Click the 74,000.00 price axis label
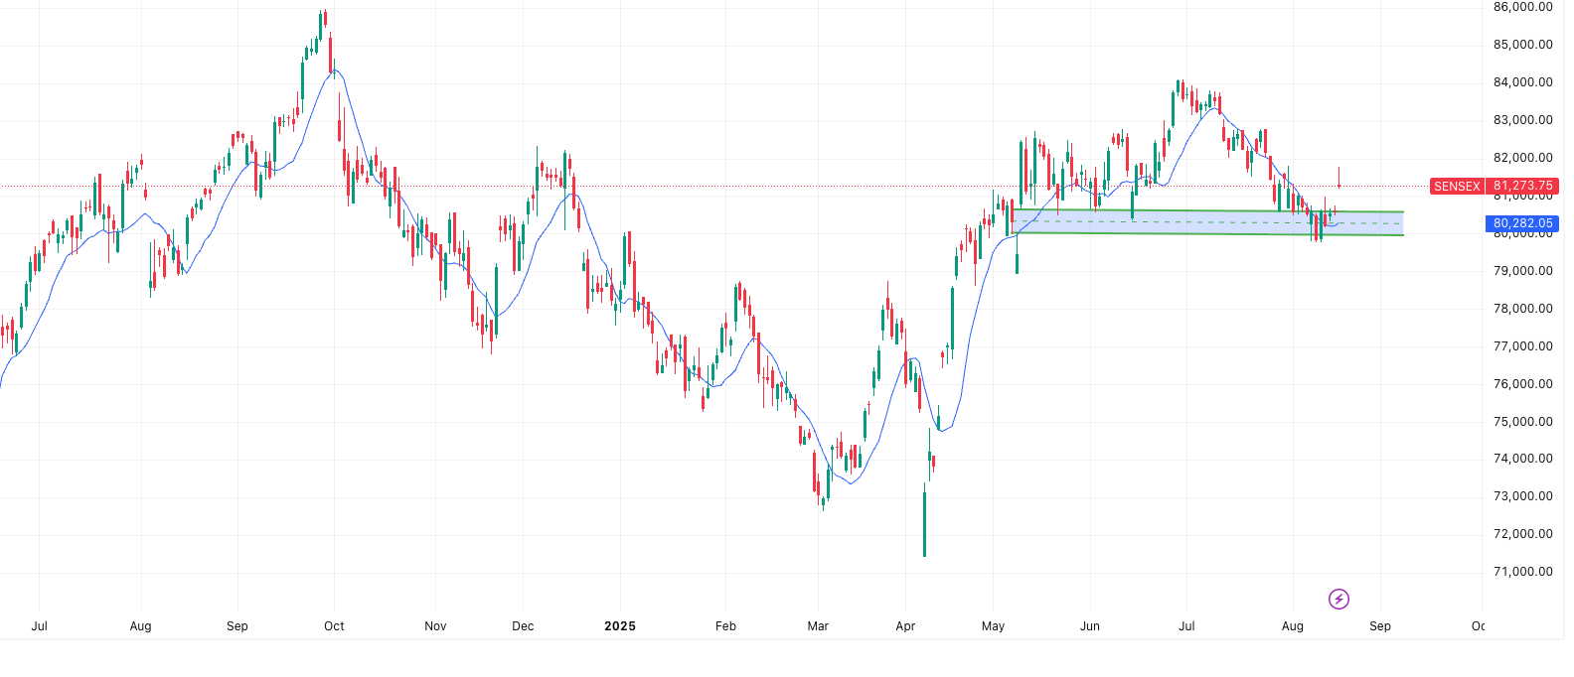This screenshot has height=677, width=1574. (1522, 459)
